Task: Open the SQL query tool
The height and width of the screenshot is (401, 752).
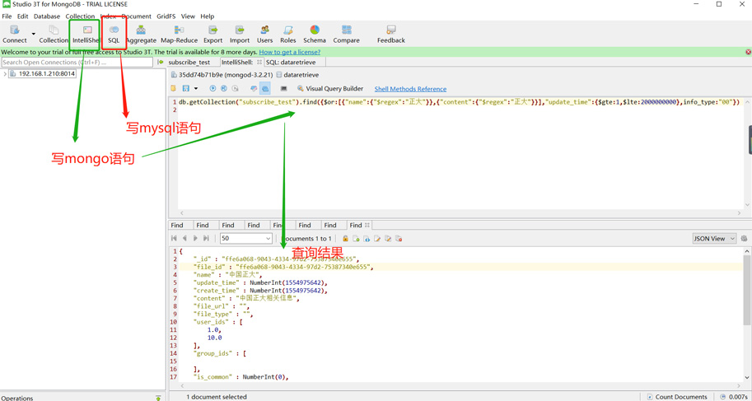Action: point(114,34)
